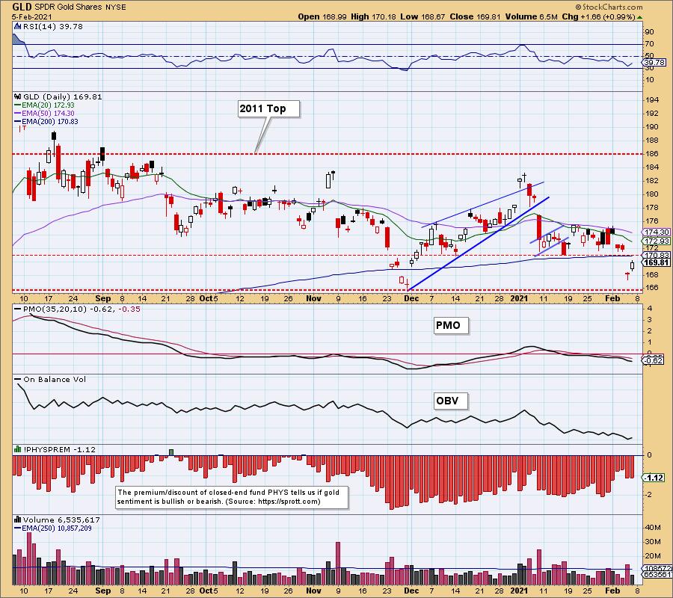Click the Chg +1.66 (+0.99%) readout

(598, 16)
